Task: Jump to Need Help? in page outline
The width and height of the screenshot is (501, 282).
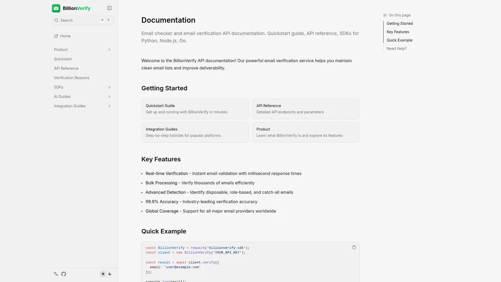Action: [396, 48]
